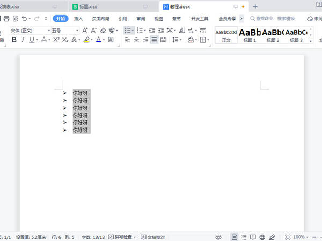This screenshot has height=241, width=322.
Task: Toggle the bulleted list button
Action: click(x=128, y=31)
